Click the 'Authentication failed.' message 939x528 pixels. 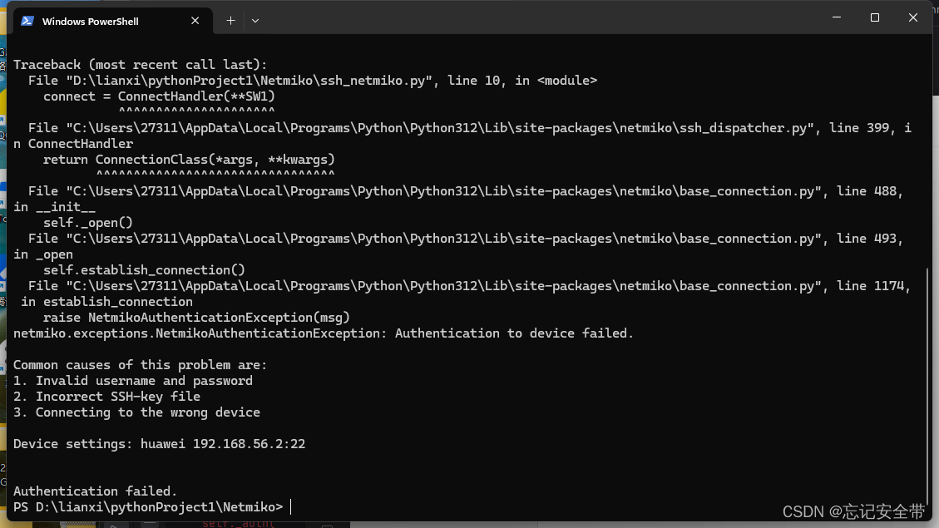tap(96, 491)
